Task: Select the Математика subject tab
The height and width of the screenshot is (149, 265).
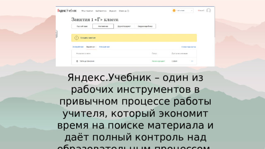Action: coord(103,26)
